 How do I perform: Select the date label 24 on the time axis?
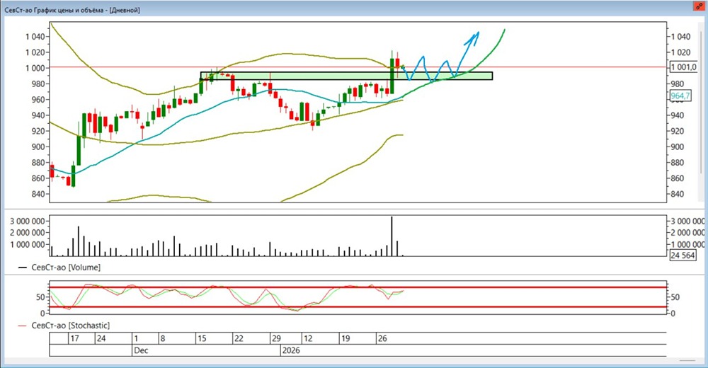coord(101,338)
